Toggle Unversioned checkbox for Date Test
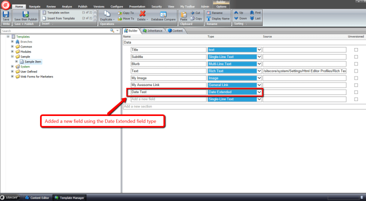Screen dimensions: 366x201 [x=356, y=92]
